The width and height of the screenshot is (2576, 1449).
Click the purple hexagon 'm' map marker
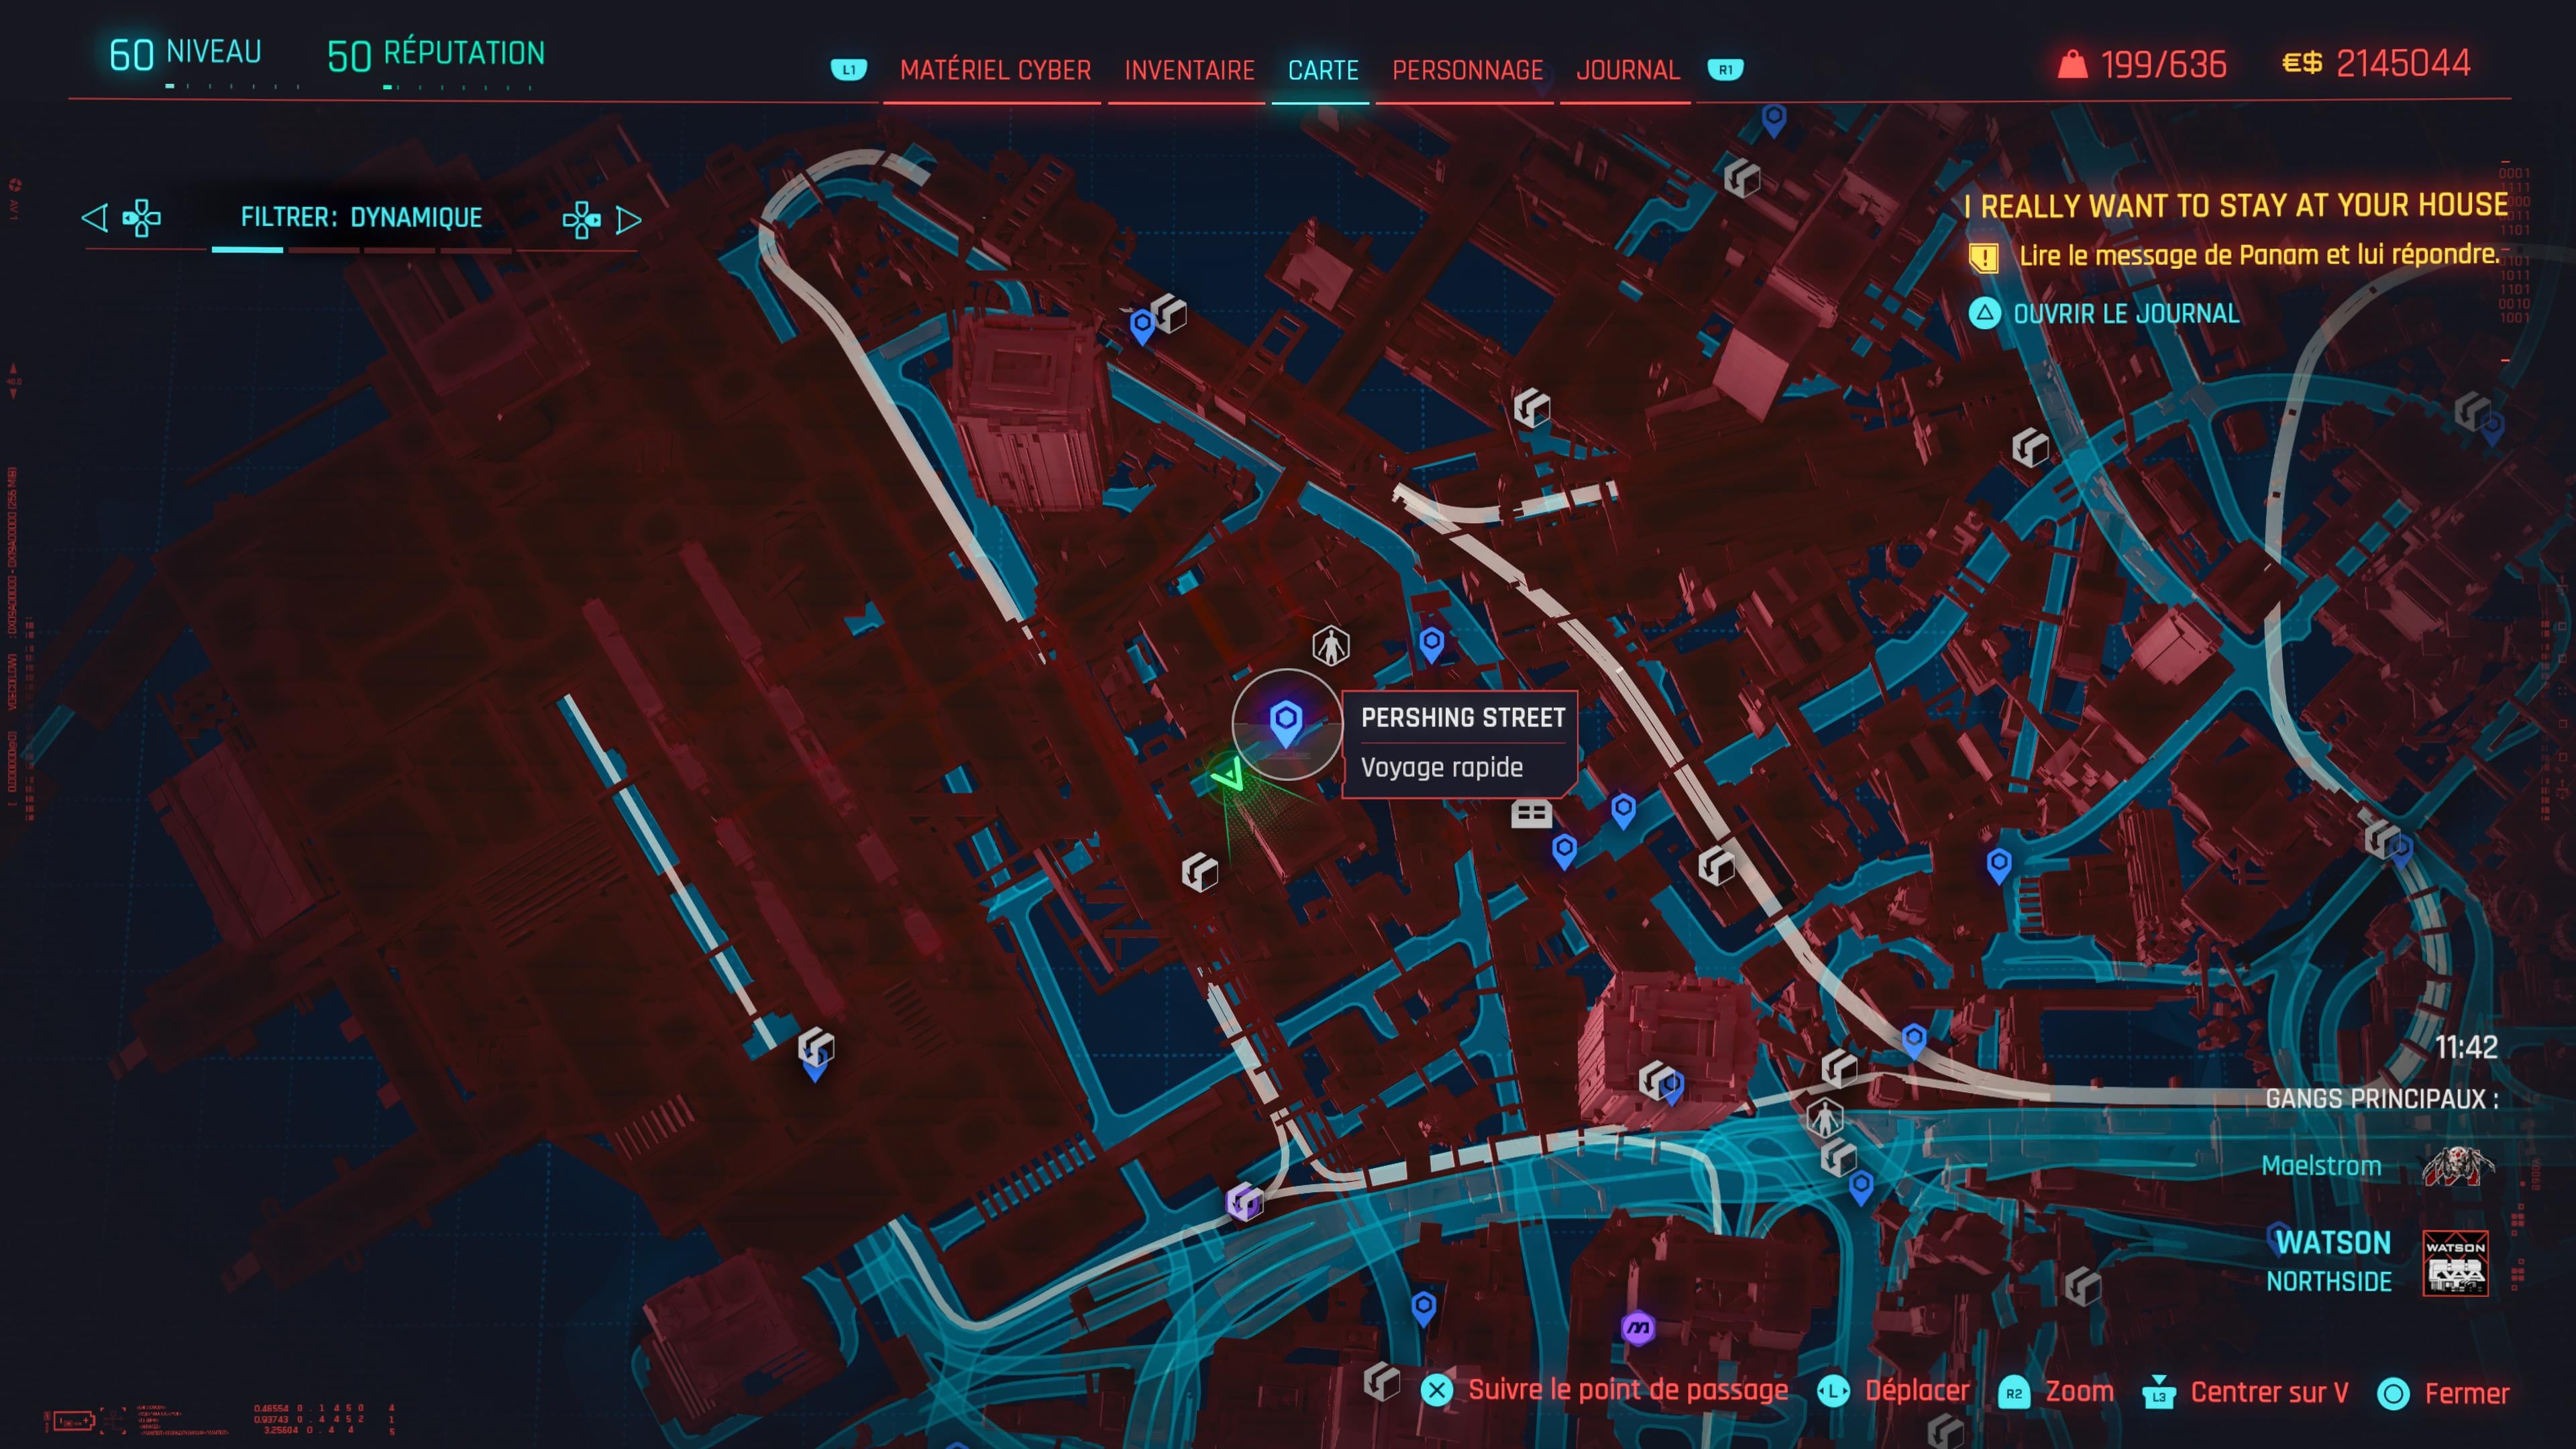tap(1638, 1328)
